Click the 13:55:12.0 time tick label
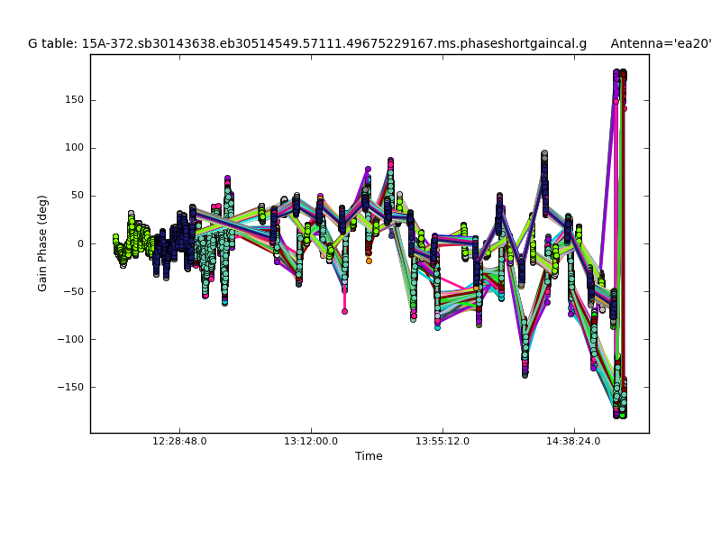 tap(443, 442)
